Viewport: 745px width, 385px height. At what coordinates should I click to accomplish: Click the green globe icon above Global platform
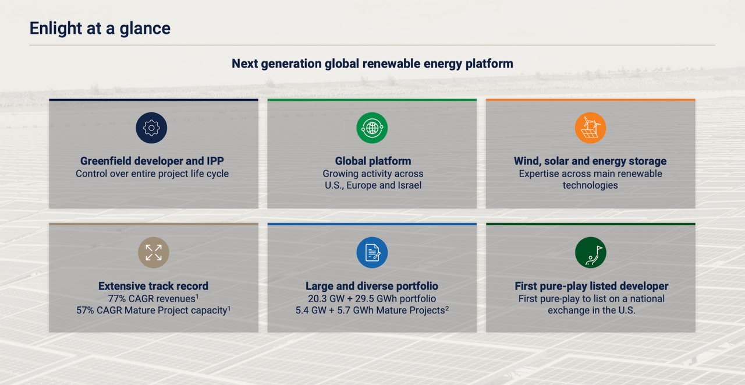coord(372,128)
